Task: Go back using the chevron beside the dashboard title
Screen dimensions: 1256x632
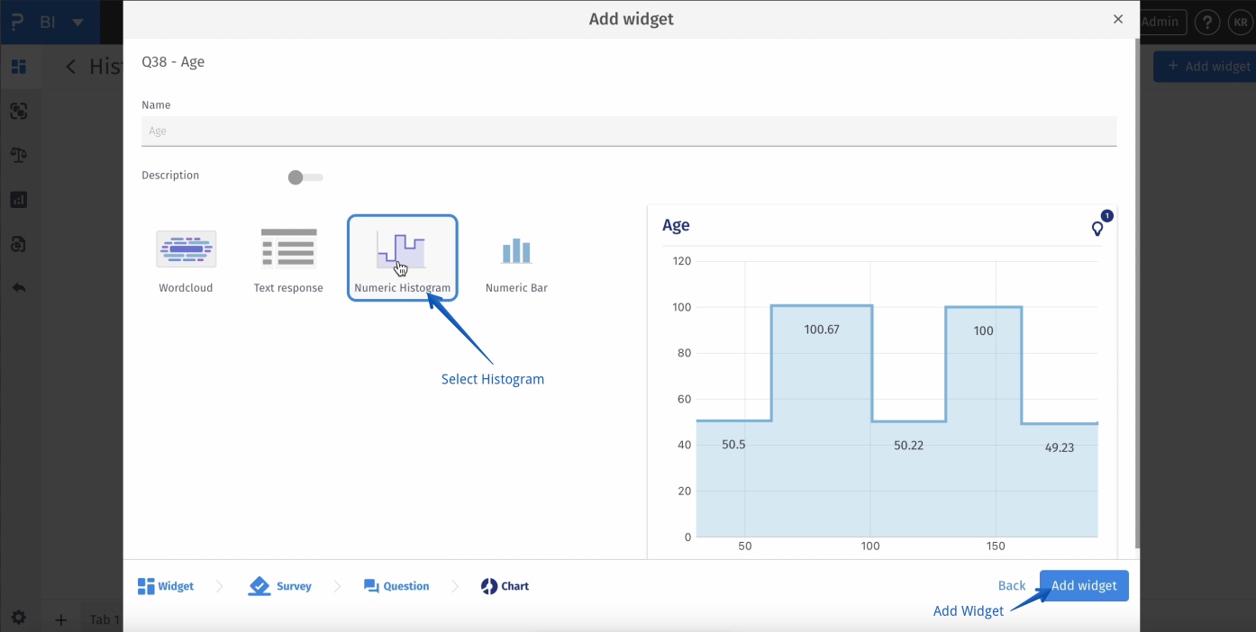Action: pyautogui.click(x=71, y=67)
